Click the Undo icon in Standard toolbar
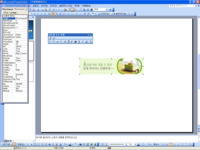This screenshot has width=200, height=150. (x=54, y=10)
